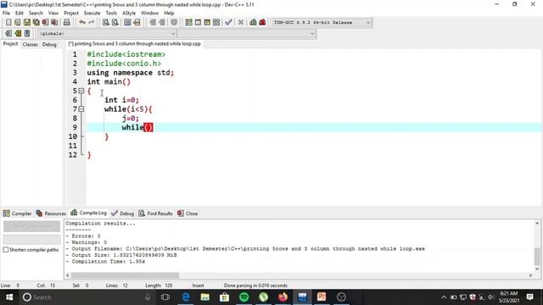The height and width of the screenshot is (305, 543).
Task: Run the program using toolbar Run icon
Action: click(x=198, y=23)
